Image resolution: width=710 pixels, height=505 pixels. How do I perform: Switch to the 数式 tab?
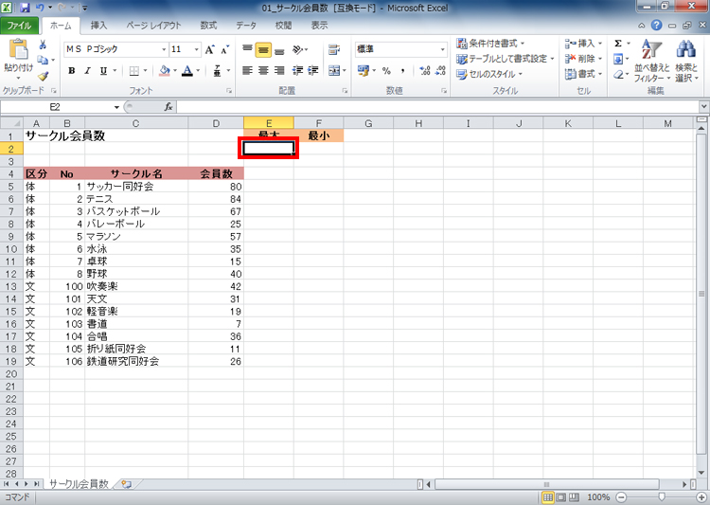pos(208,26)
